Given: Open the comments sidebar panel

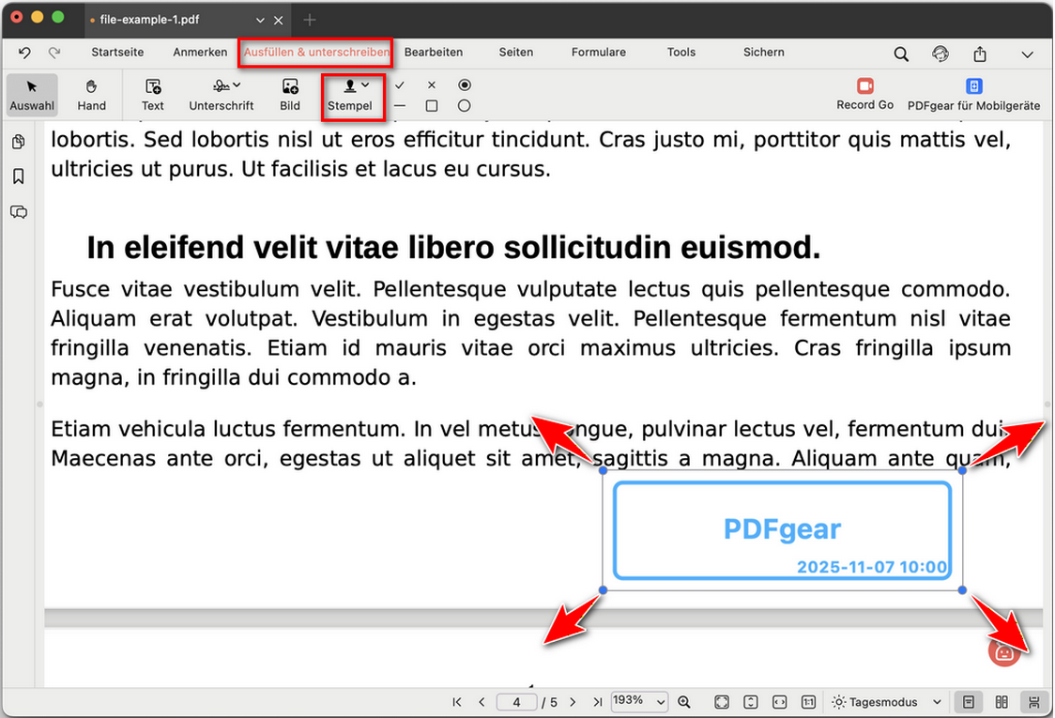Looking at the screenshot, I should (18, 212).
